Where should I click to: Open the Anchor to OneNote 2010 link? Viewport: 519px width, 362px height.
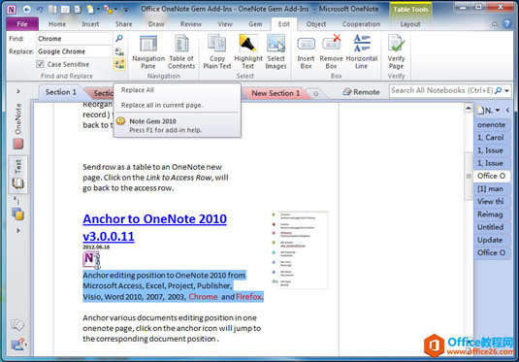coord(154,219)
